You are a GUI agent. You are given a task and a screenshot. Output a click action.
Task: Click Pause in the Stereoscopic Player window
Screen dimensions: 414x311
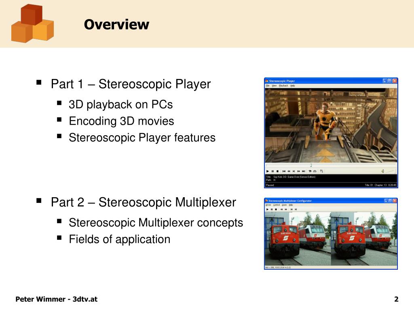[272, 171]
